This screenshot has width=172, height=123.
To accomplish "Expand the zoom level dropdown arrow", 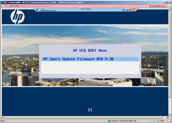I will pyautogui.click(x=167, y=121).
